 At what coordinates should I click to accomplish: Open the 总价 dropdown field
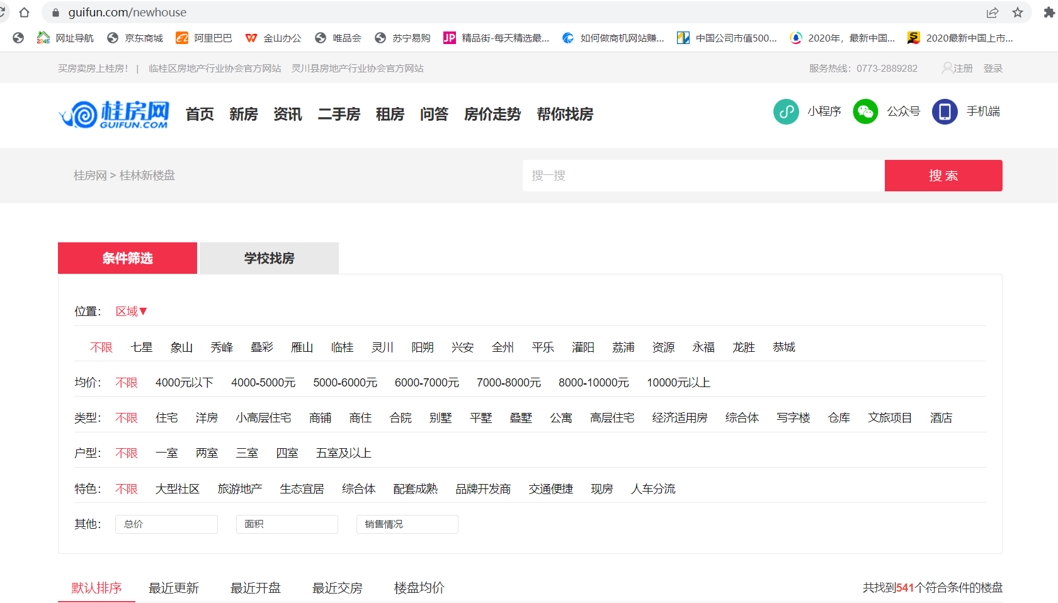tap(166, 524)
